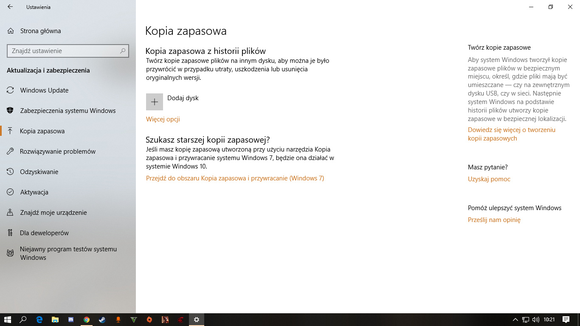Open Discord from taskbar

pos(71,320)
